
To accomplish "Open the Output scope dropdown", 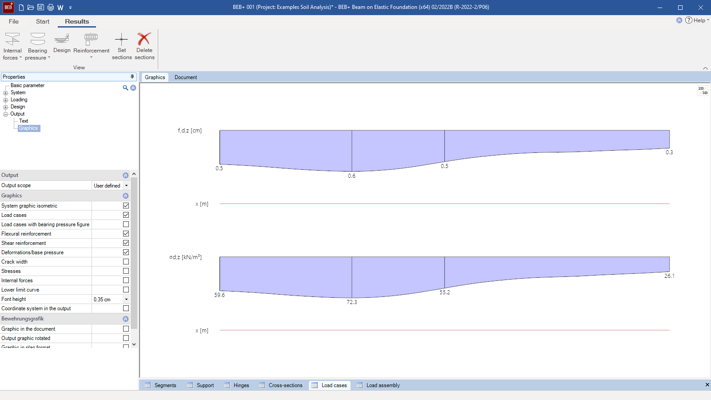I will (x=126, y=185).
